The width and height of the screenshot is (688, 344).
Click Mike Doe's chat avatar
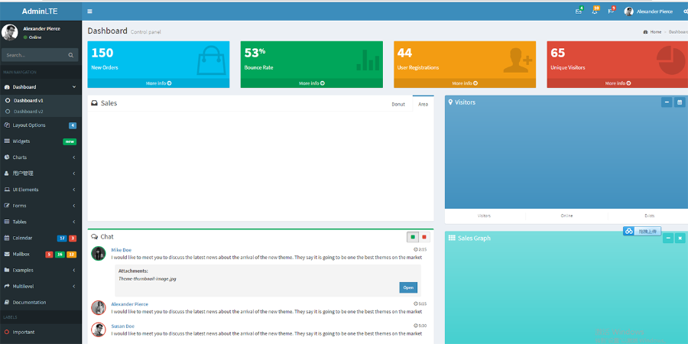click(x=99, y=253)
